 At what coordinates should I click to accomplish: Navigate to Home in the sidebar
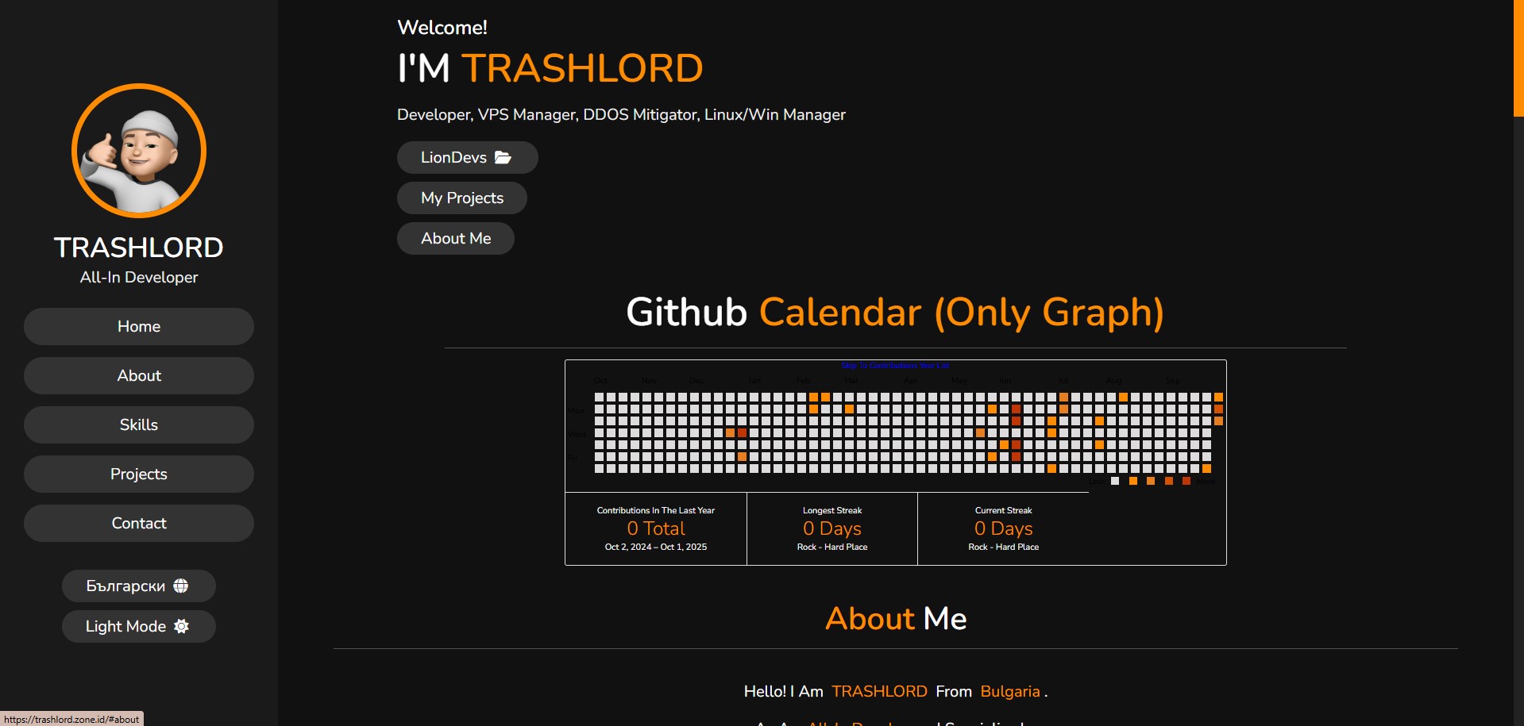[138, 326]
